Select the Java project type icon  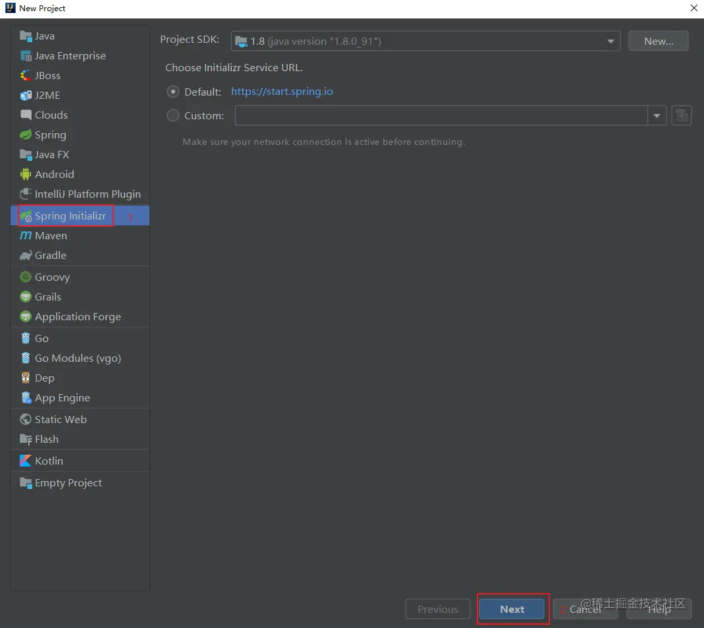pos(26,36)
